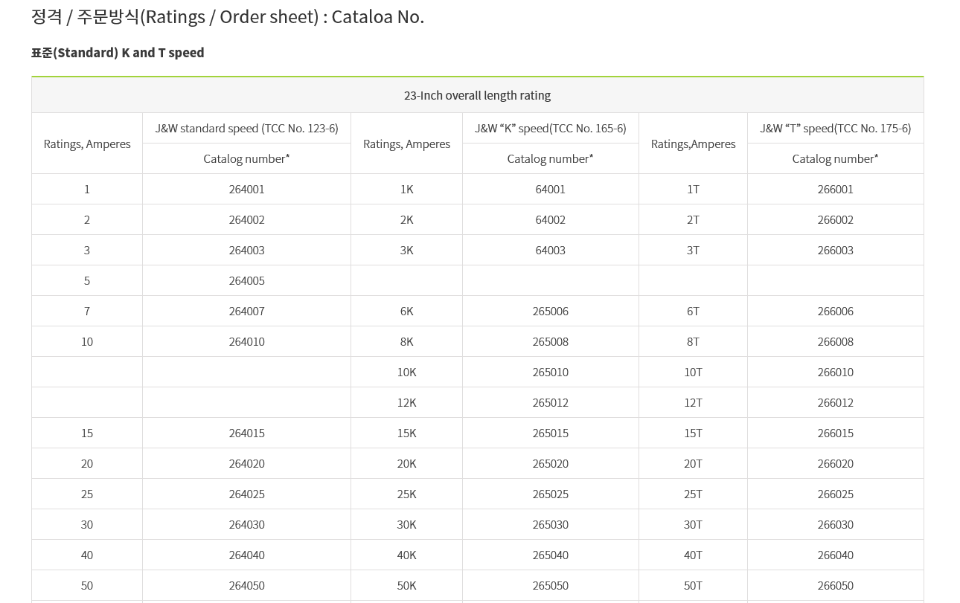
Task: Click catalog number 264001
Action: pos(246,189)
